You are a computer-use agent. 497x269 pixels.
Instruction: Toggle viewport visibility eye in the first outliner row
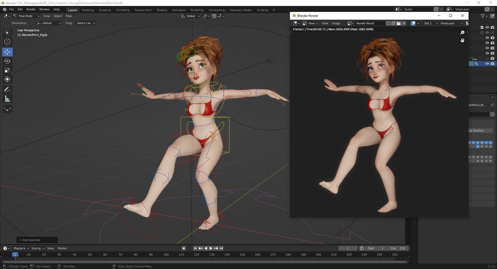pyautogui.click(x=487, y=27)
